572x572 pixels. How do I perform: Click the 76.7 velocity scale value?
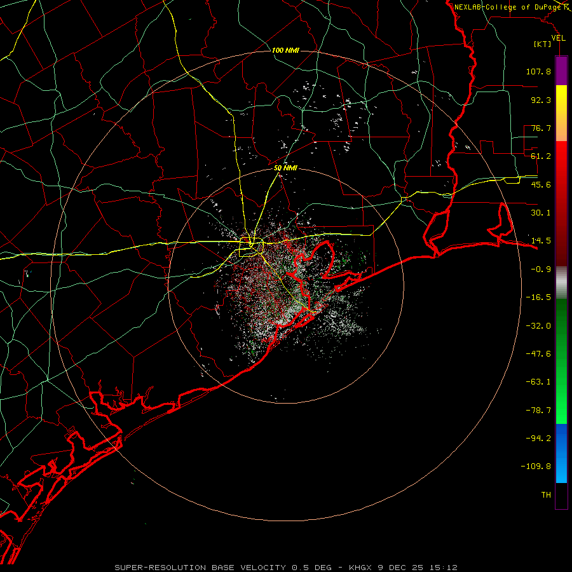point(541,128)
